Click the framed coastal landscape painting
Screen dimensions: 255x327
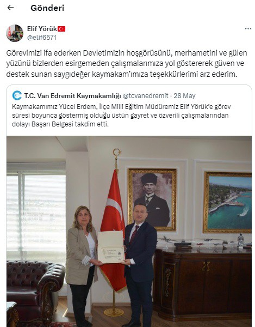pyautogui.click(x=228, y=202)
